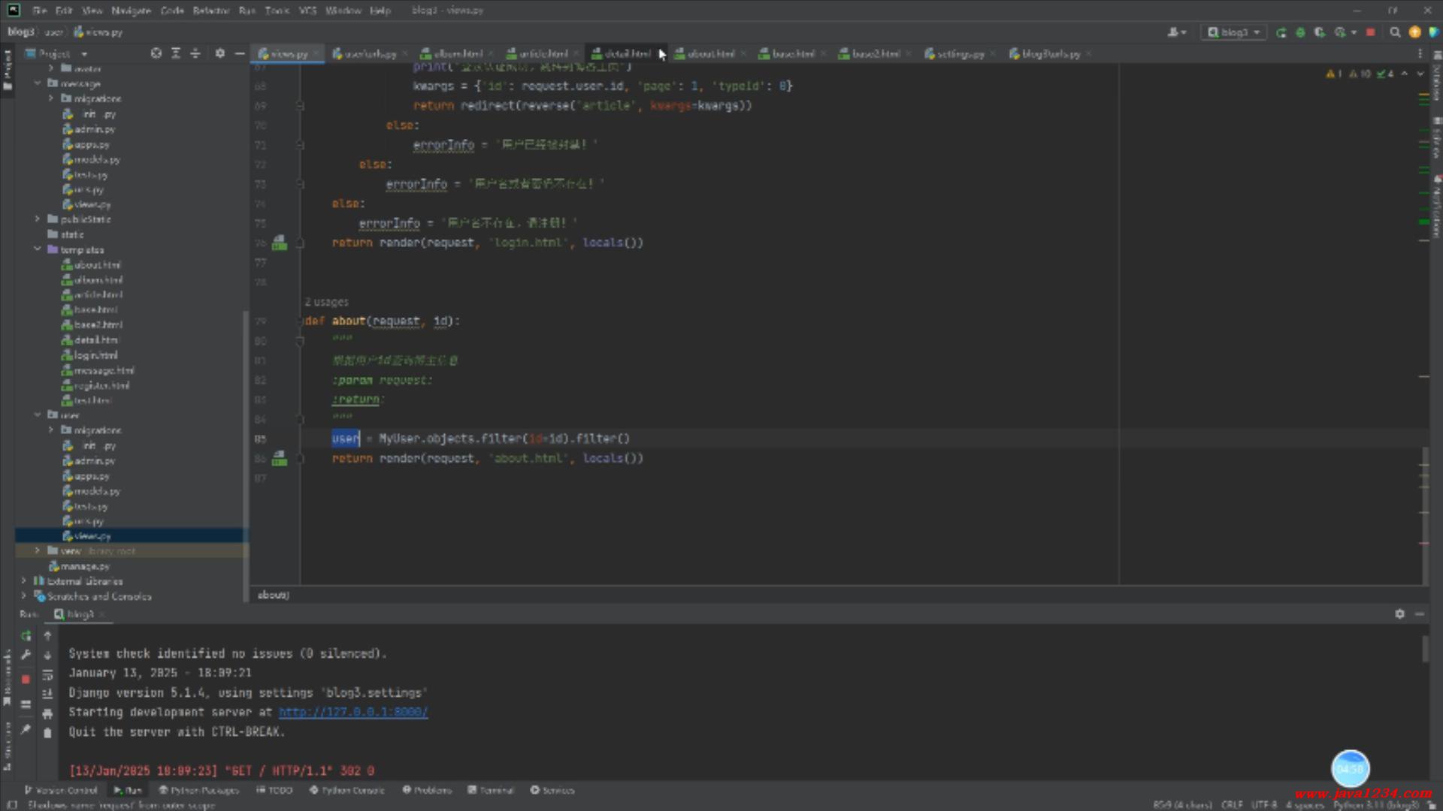The height and width of the screenshot is (811, 1443).
Task: Open Project panel settings gear
Action: (x=219, y=53)
